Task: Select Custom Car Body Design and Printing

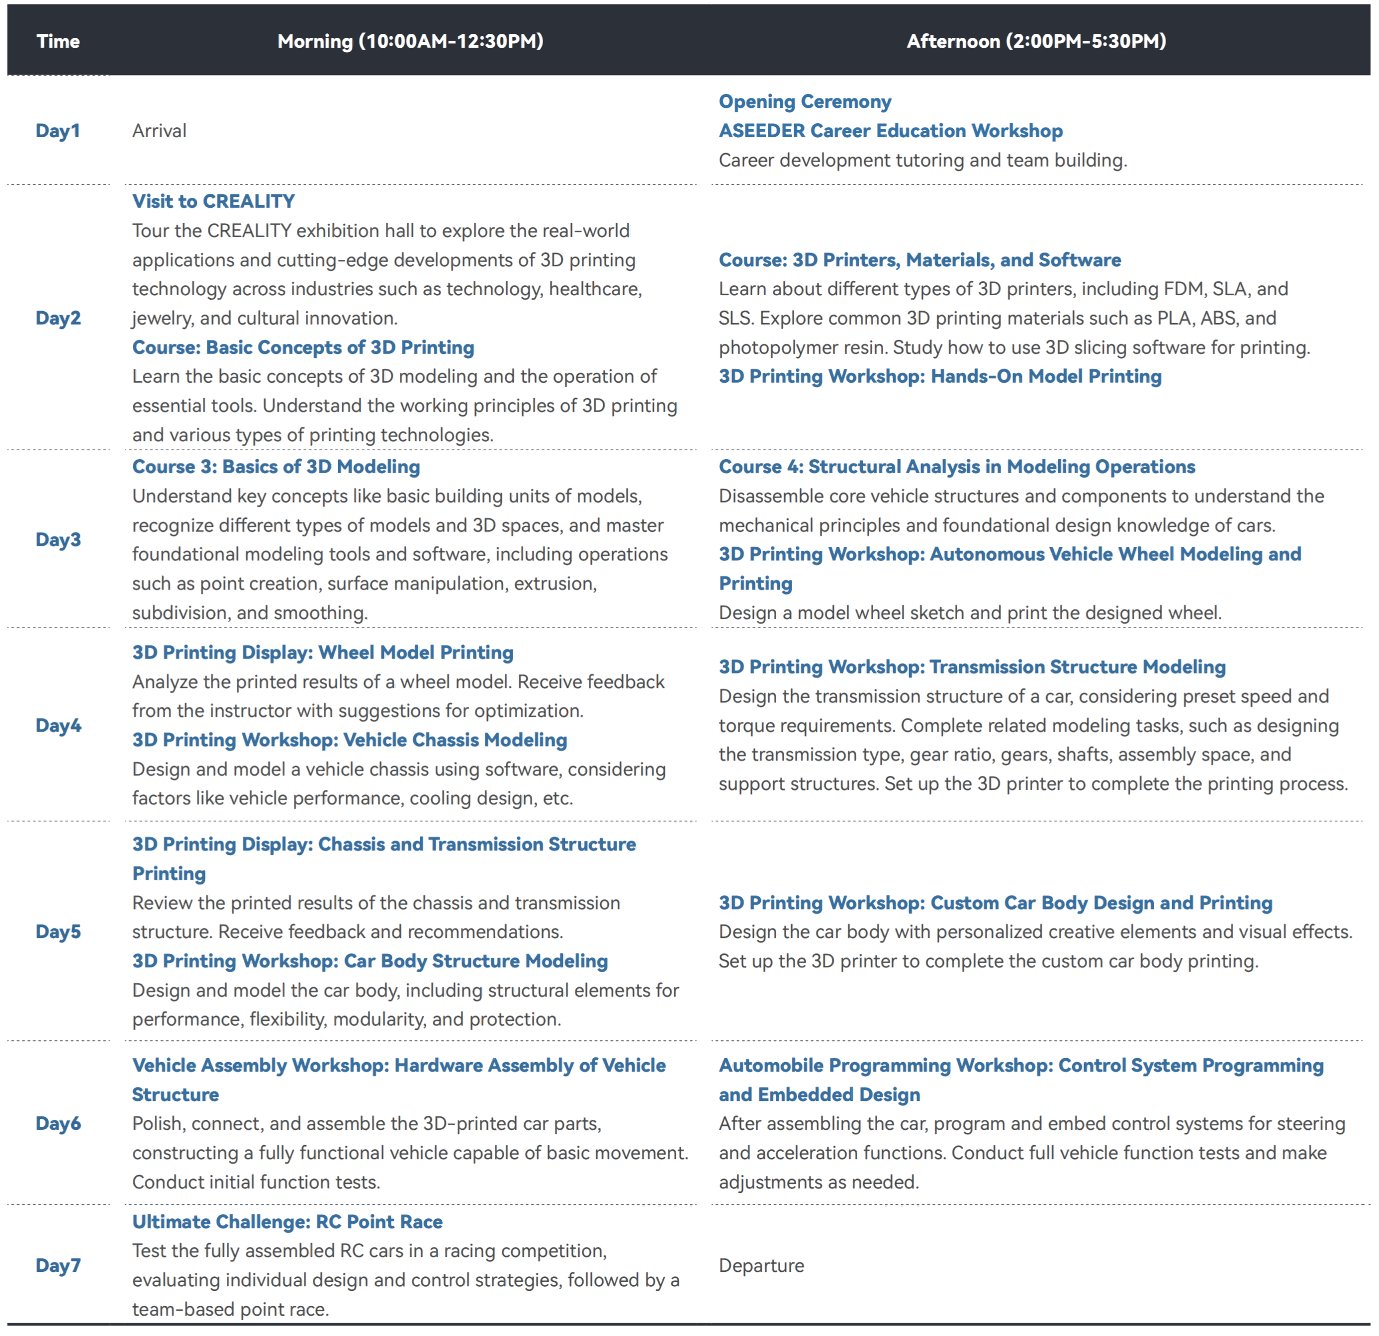Action: tap(995, 903)
